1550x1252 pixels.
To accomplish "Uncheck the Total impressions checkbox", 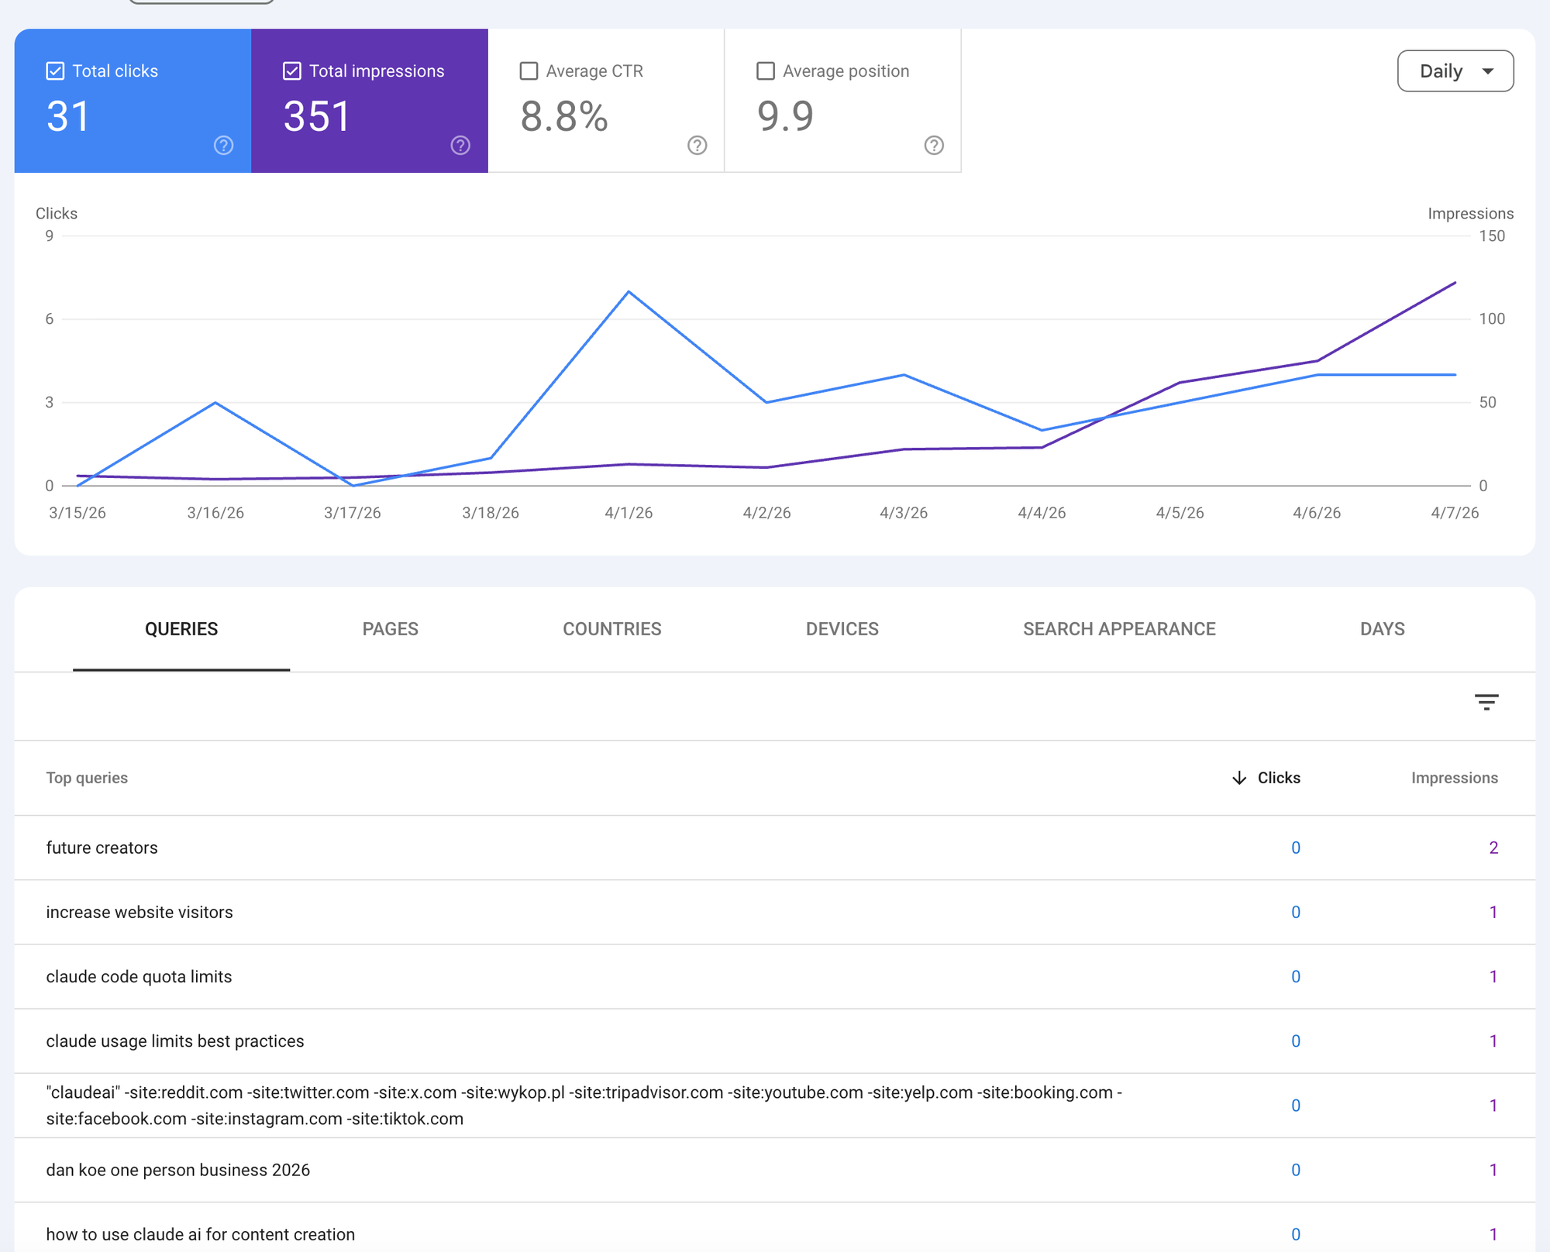I will (291, 71).
